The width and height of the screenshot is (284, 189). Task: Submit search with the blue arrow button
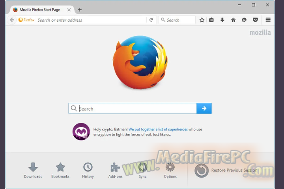click(204, 108)
